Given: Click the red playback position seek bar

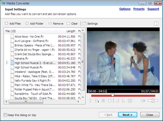Looking at the screenshot, I should tap(123, 96).
